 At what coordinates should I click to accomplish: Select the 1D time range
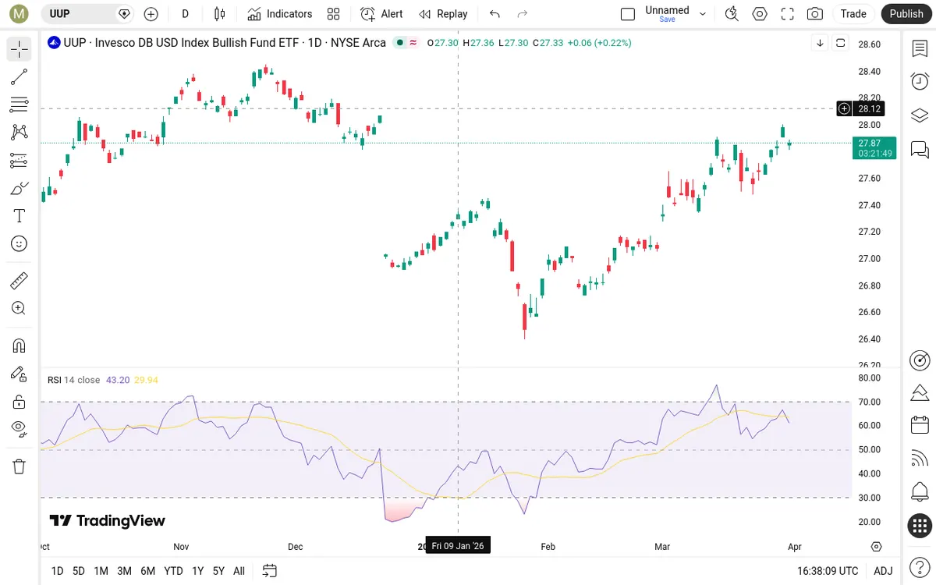coord(57,571)
